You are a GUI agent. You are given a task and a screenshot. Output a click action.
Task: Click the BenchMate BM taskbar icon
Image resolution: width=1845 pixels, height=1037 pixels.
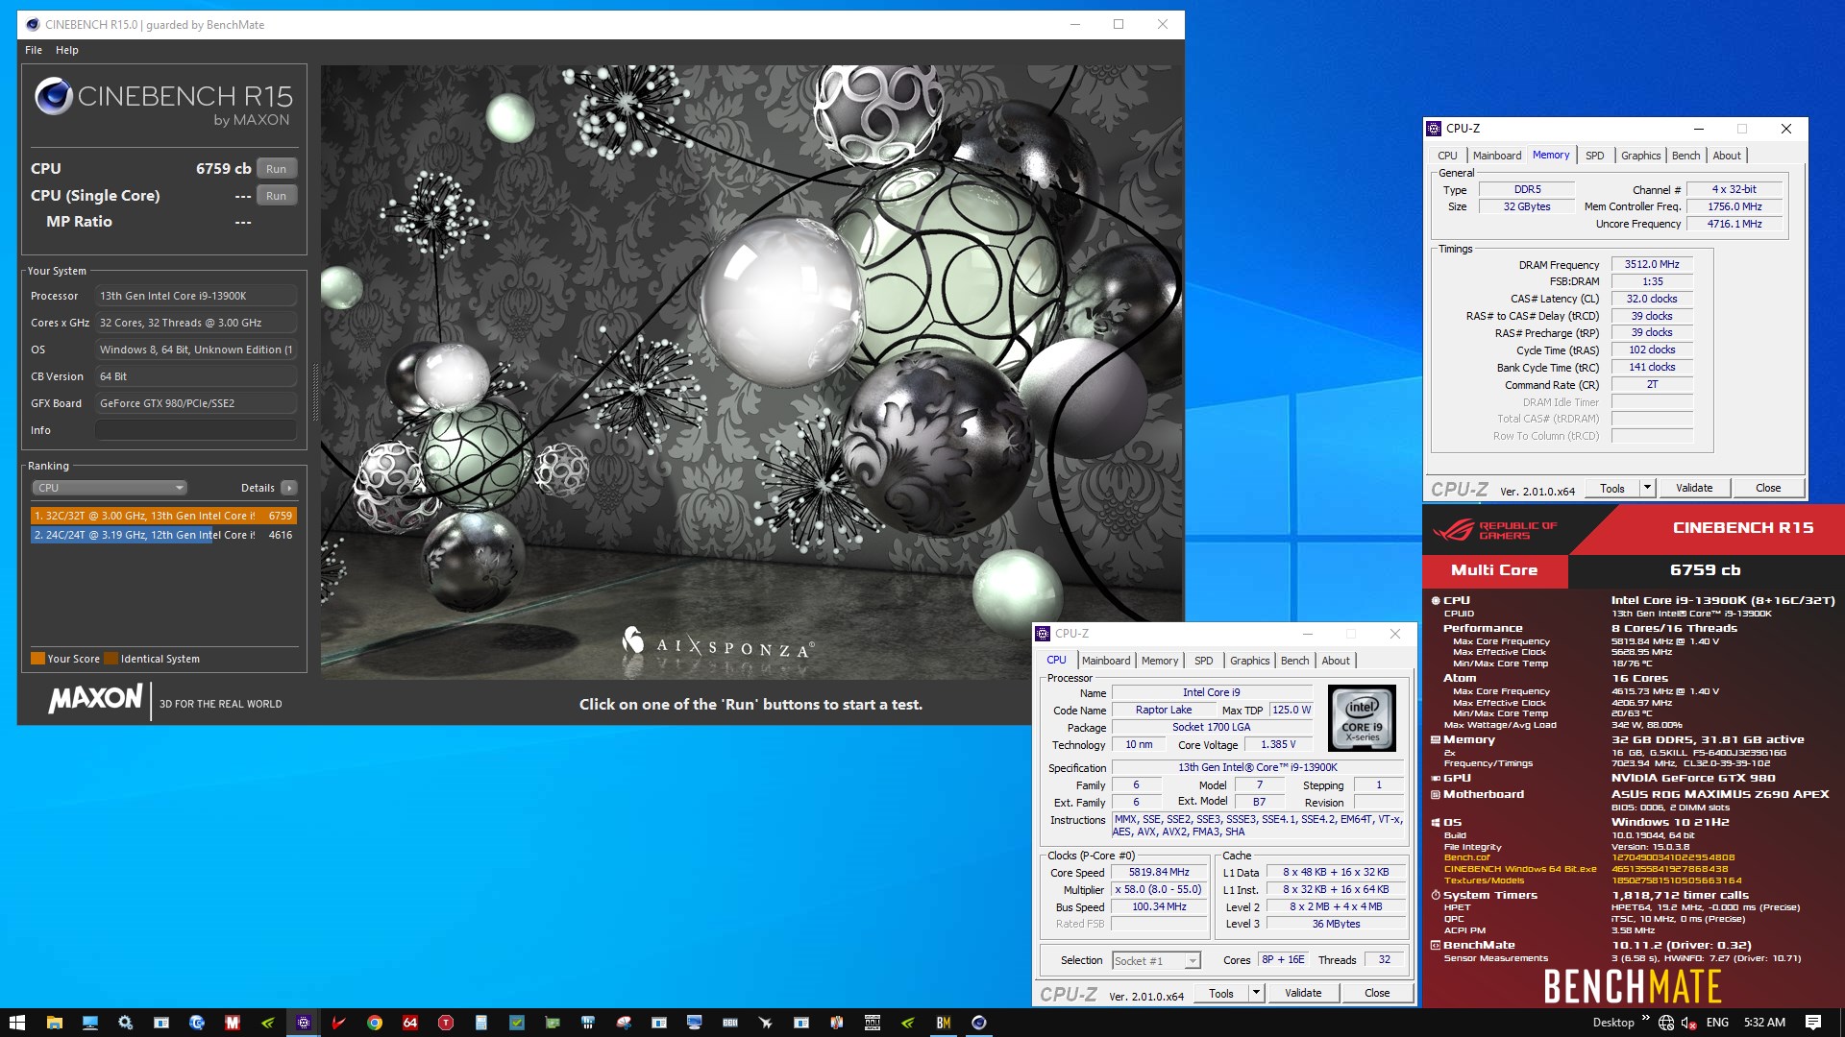tap(944, 1023)
